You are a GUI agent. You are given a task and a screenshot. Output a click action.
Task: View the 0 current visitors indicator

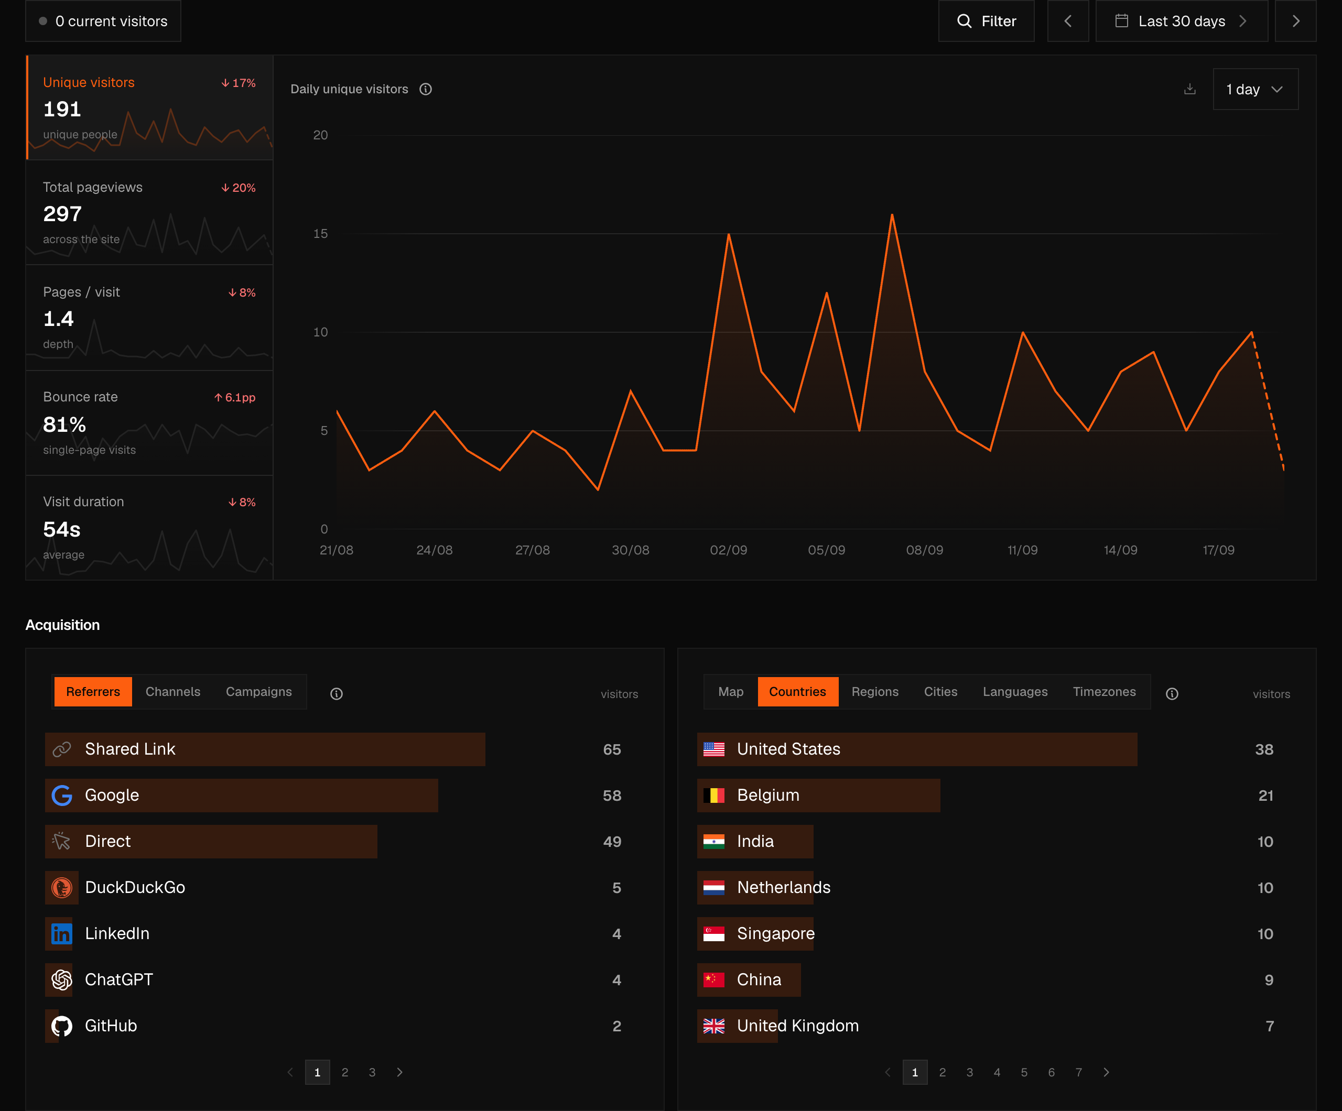click(x=103, y=21)
